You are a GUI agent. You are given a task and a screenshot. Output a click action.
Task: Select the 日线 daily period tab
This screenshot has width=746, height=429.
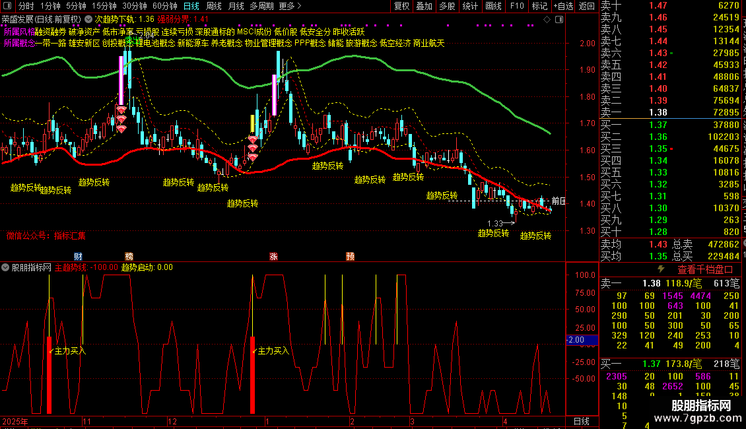191,6
